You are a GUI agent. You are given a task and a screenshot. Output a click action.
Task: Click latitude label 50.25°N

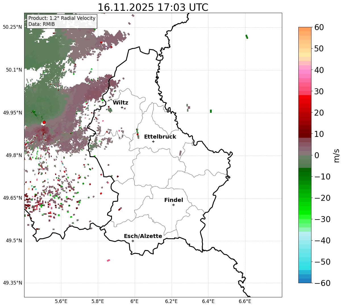point(12,27)
